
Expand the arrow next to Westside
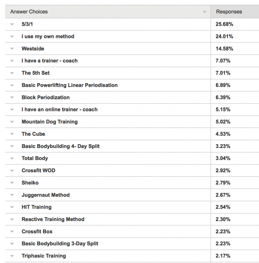click(12, 49)
